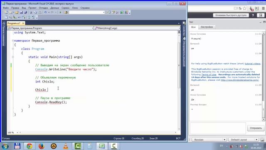Click the camera icon in address bar
The height and width of the screenshot is (150, 266).
[236, 8]
